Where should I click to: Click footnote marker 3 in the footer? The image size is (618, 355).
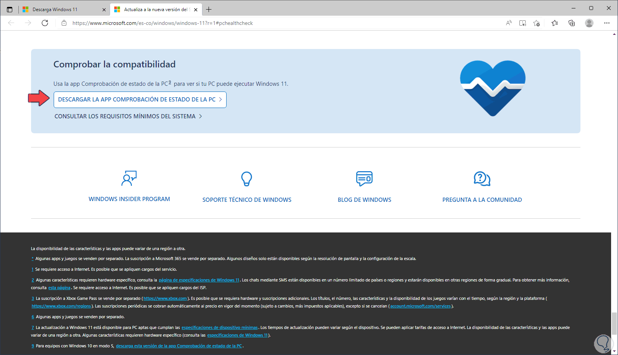pyautogui.click(x=33, y=298)
